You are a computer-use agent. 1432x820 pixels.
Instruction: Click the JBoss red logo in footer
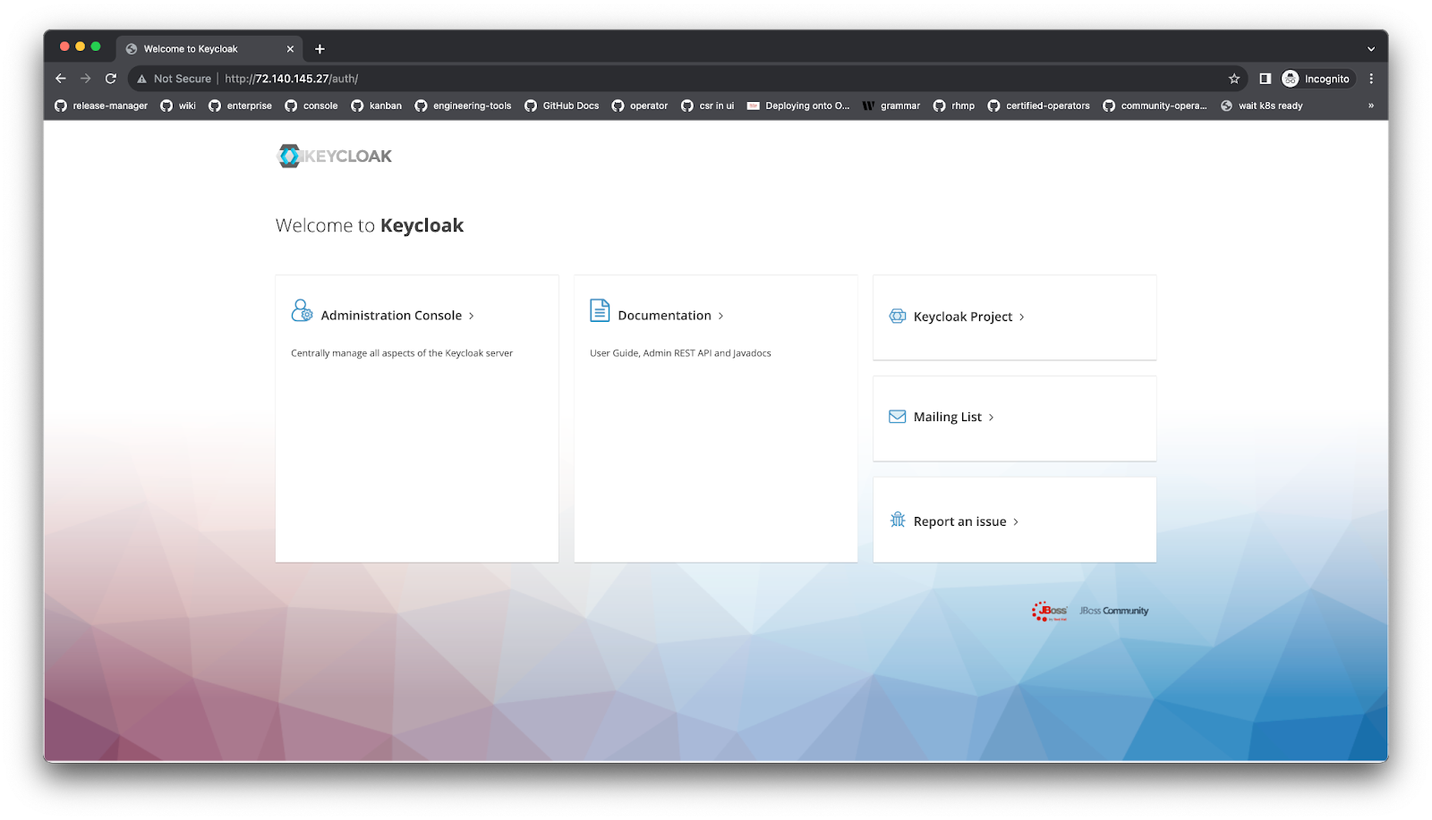1049,611
